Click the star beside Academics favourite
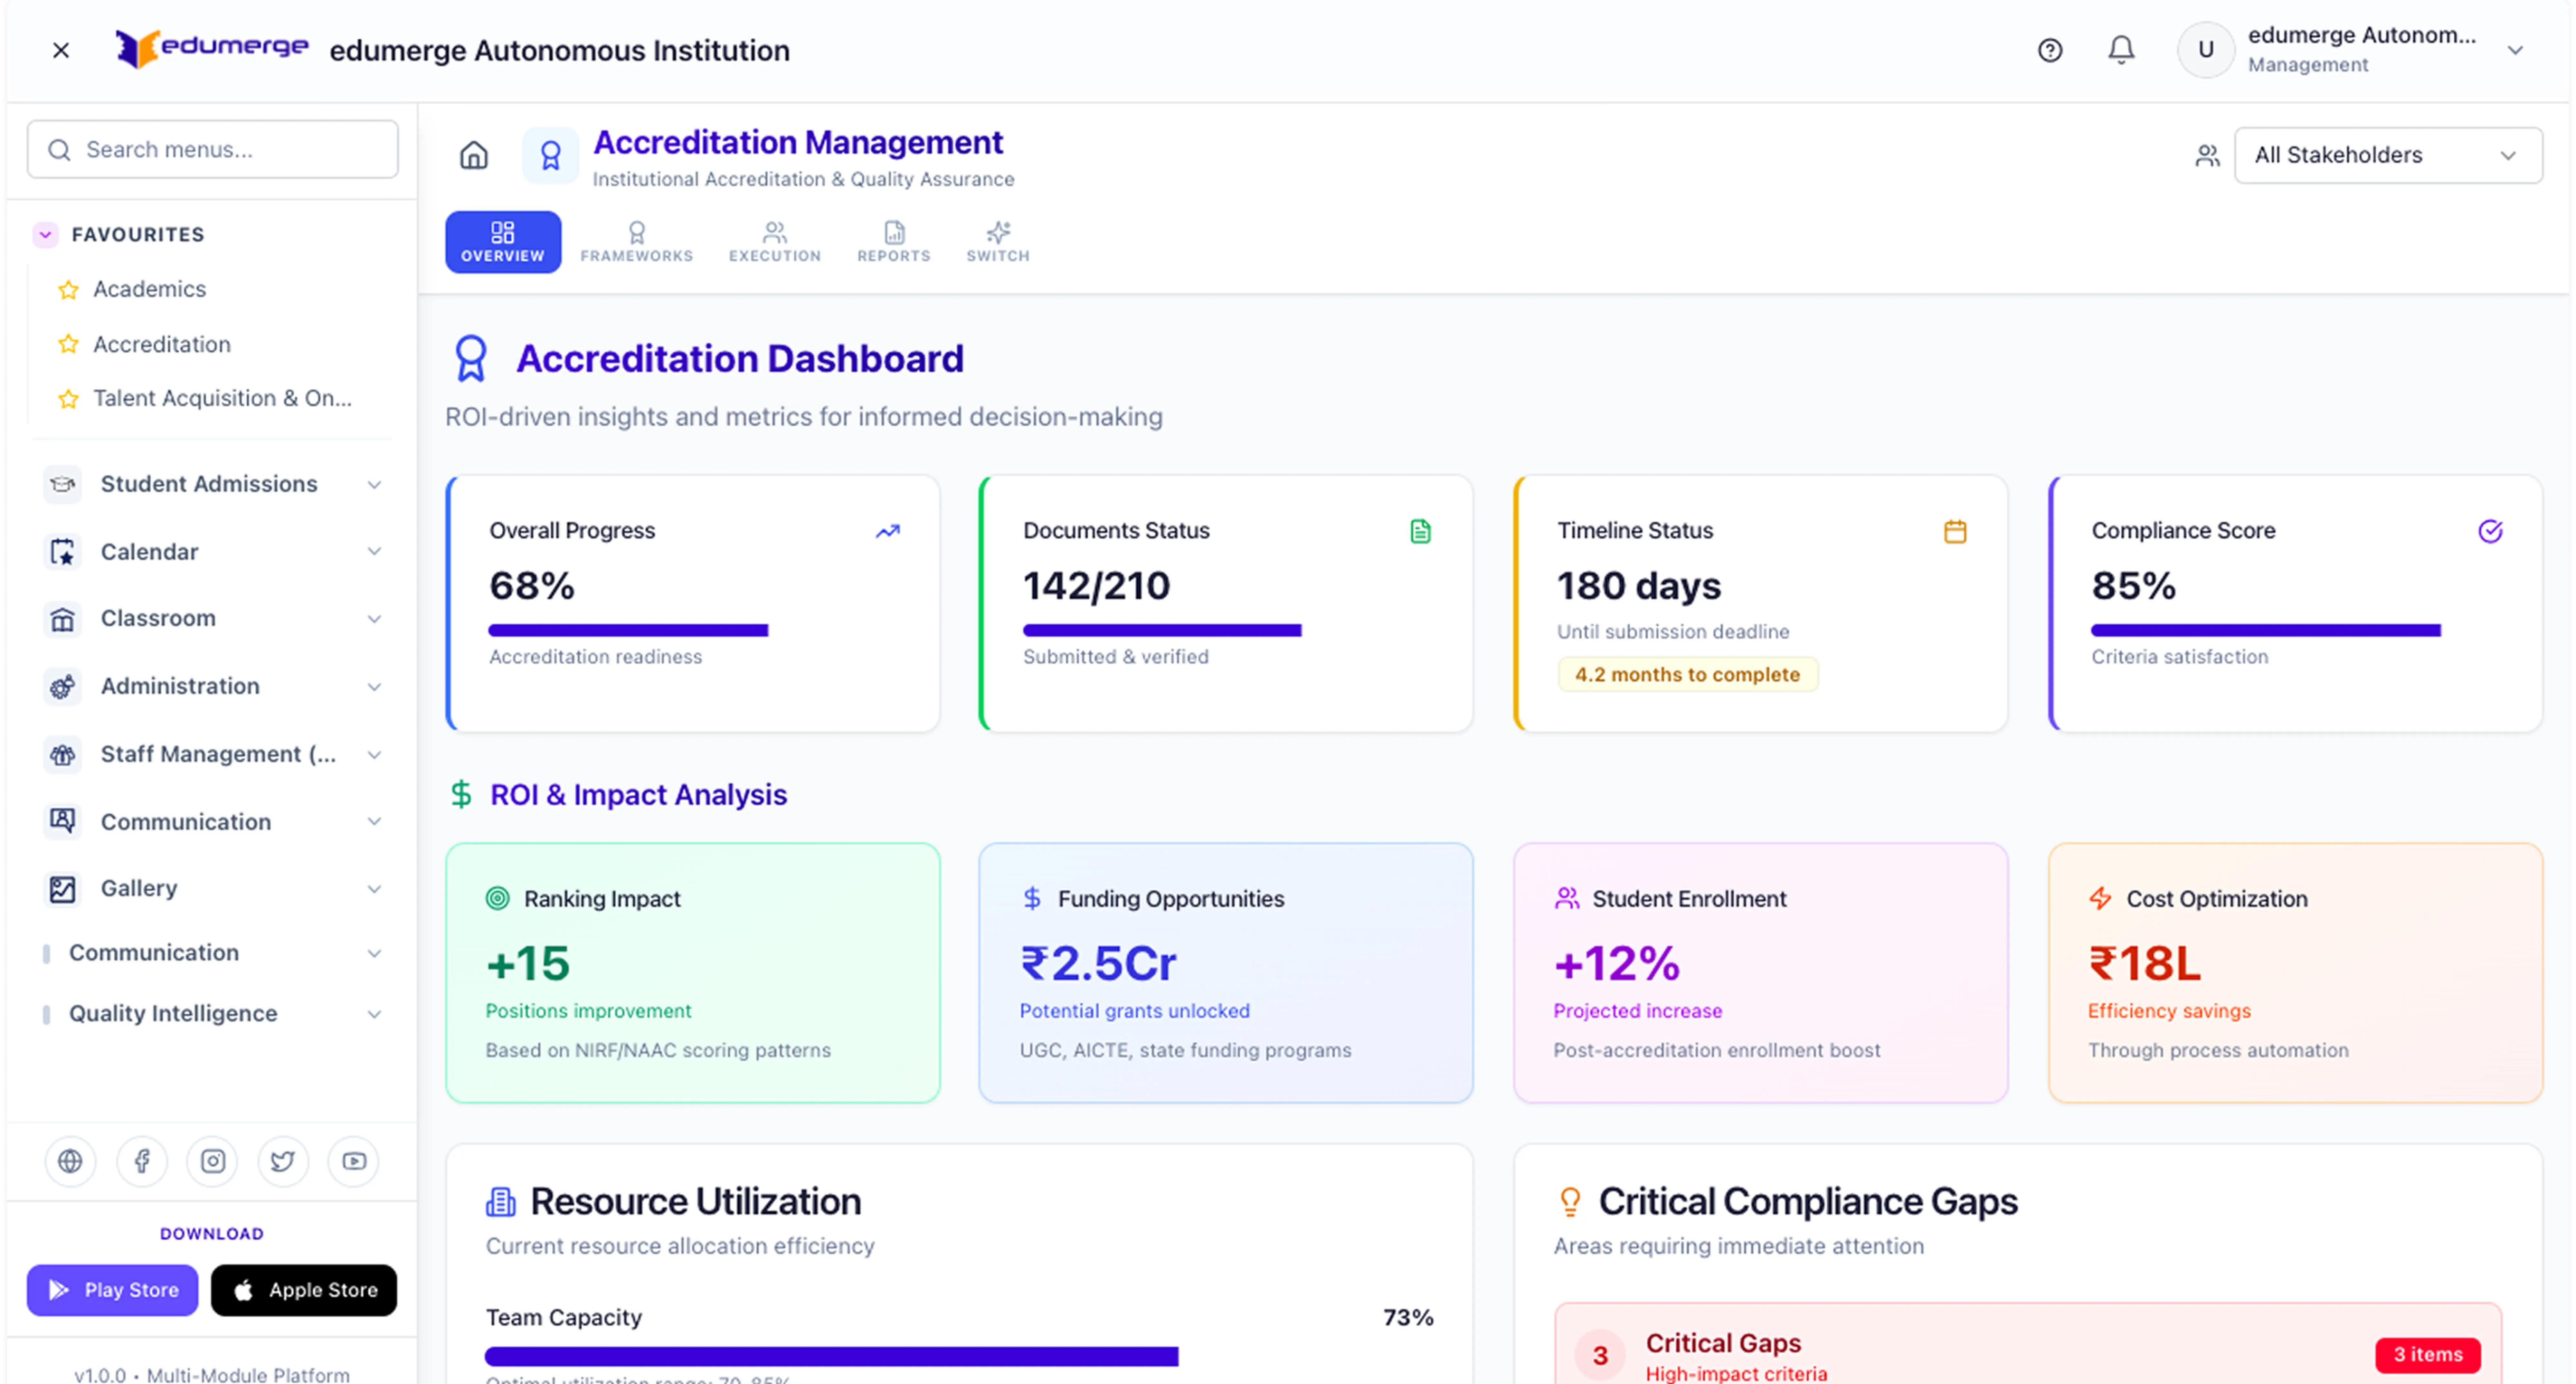This screenshot has width=2576, height=1384. pyautogui.click(x=68, y=290)
